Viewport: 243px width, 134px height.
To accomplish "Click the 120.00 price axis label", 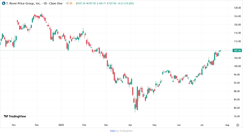I will pyautogui.click(x=237, y=24).
